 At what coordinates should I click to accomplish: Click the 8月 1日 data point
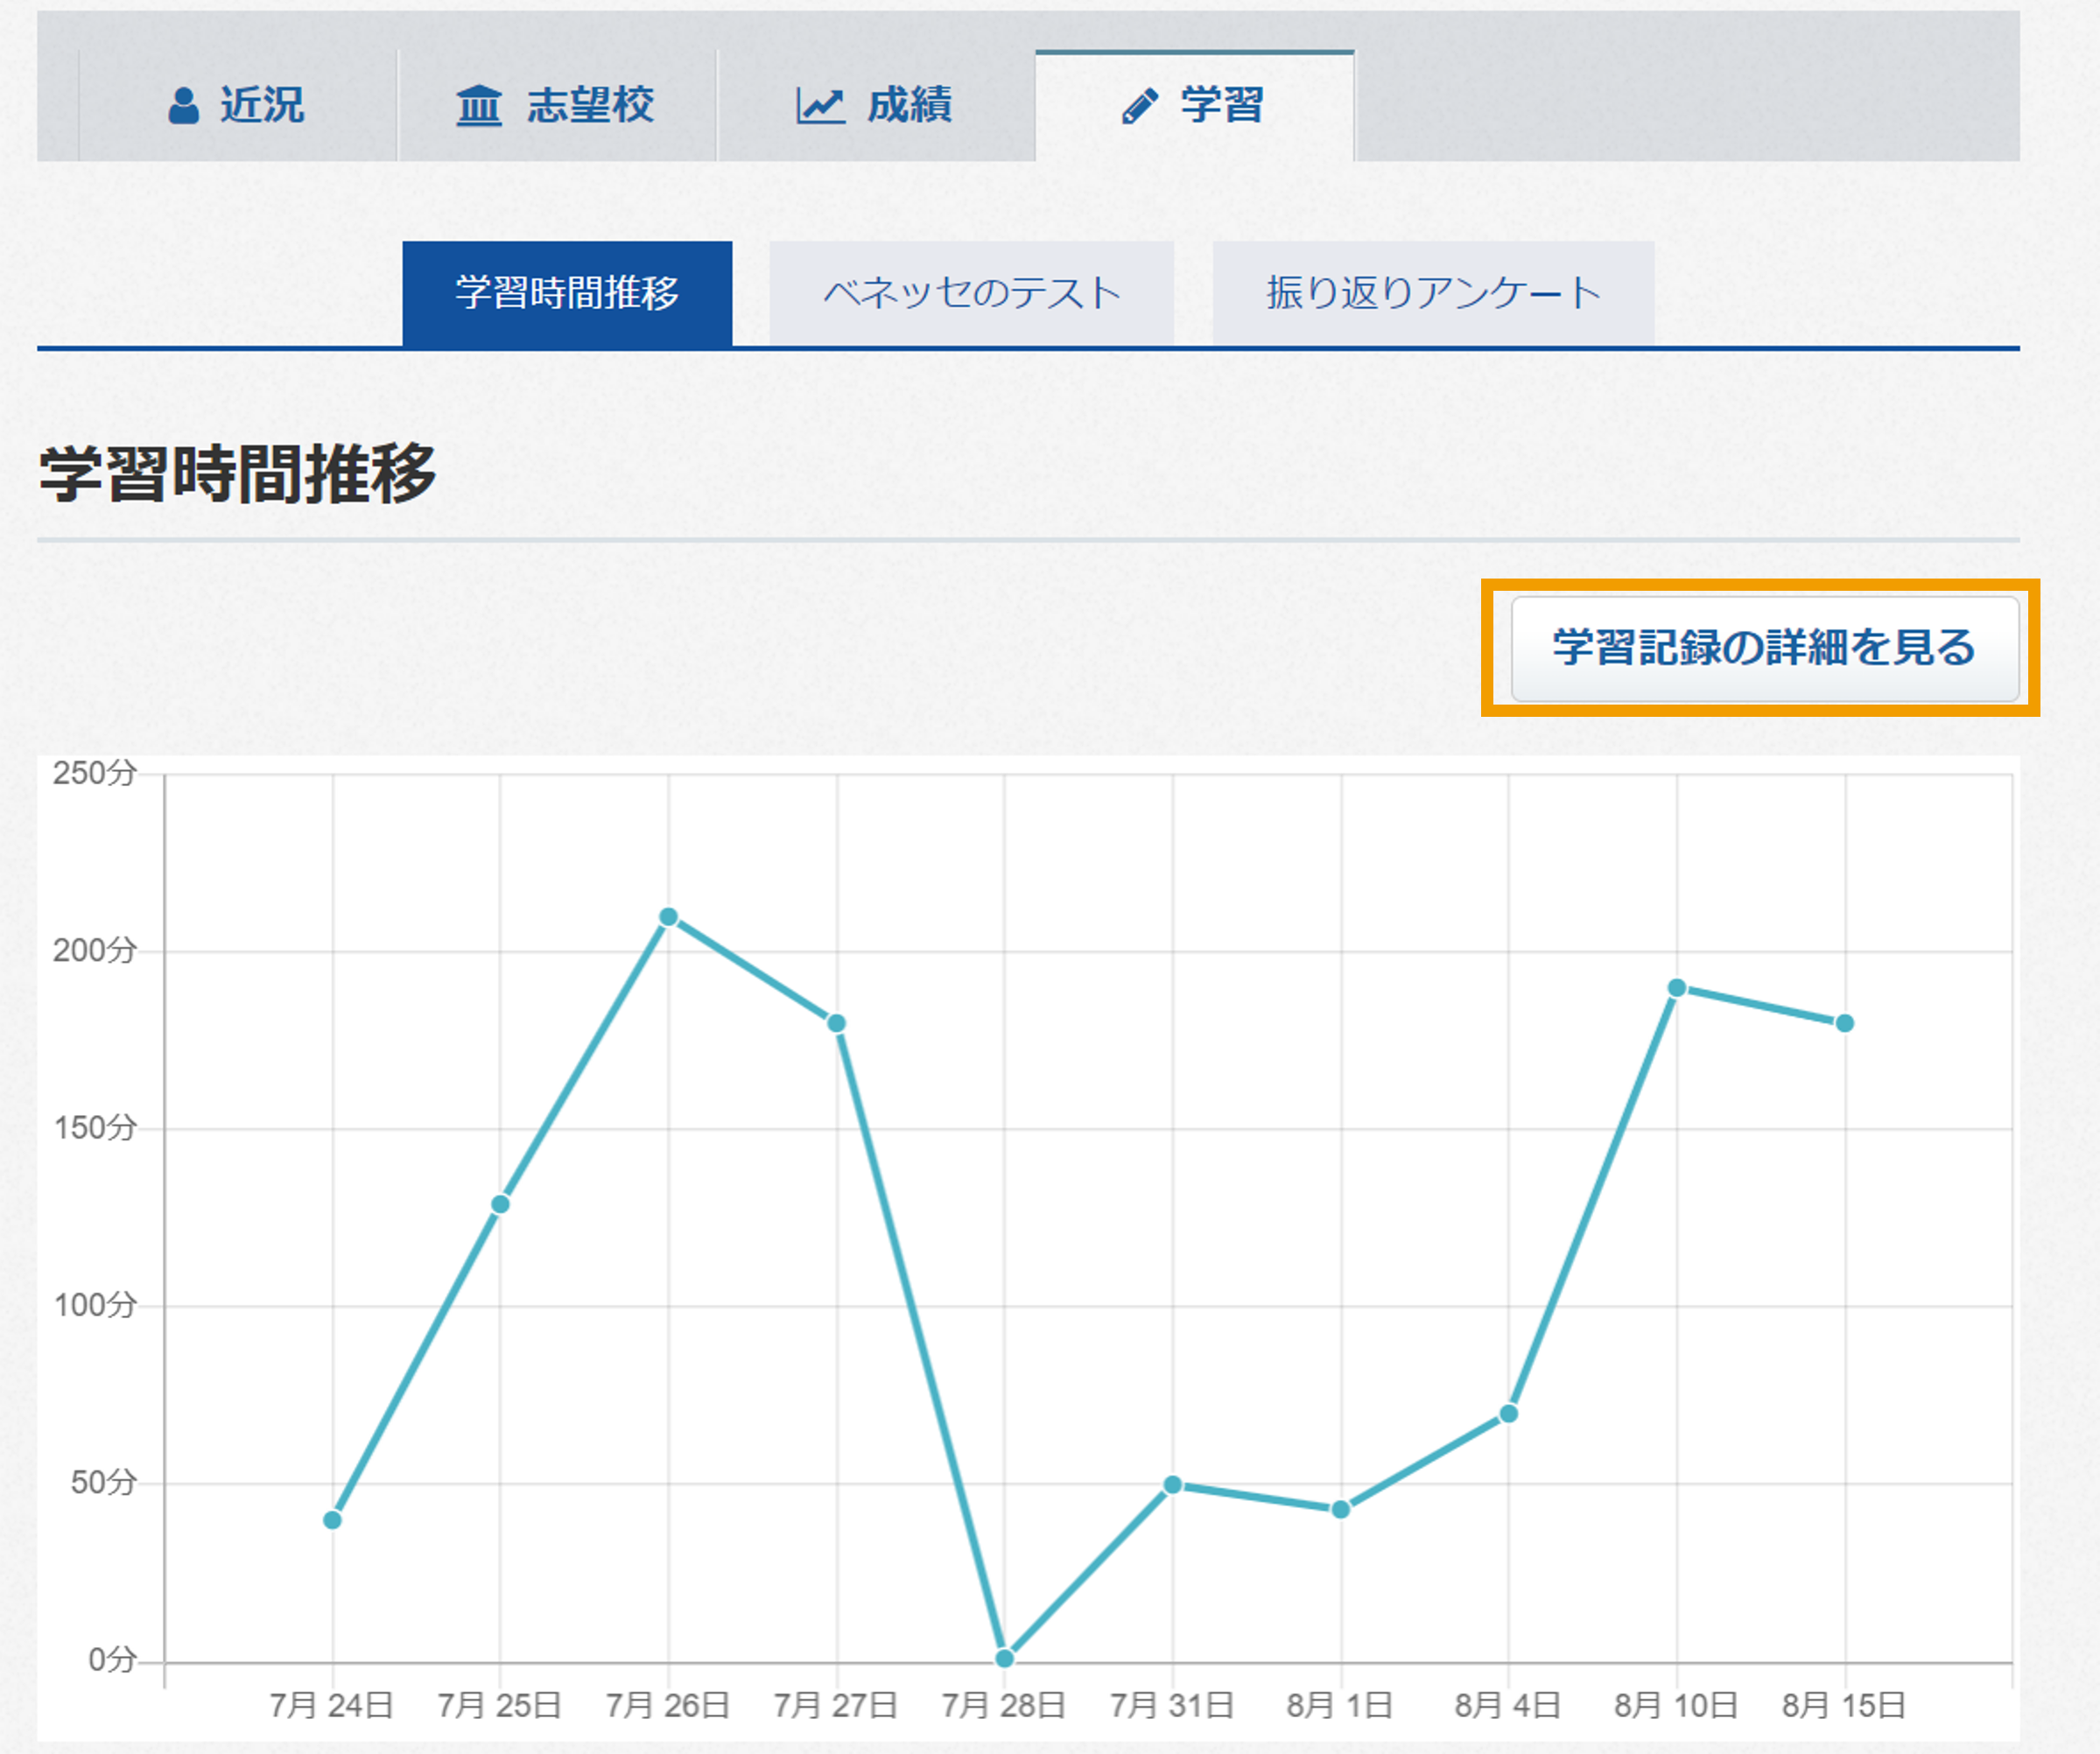coord(1341,1509)
